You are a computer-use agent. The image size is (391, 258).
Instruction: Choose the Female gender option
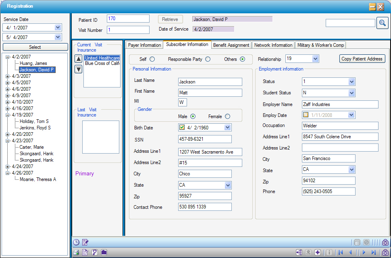pyautogui.click(x=227, y=116)
